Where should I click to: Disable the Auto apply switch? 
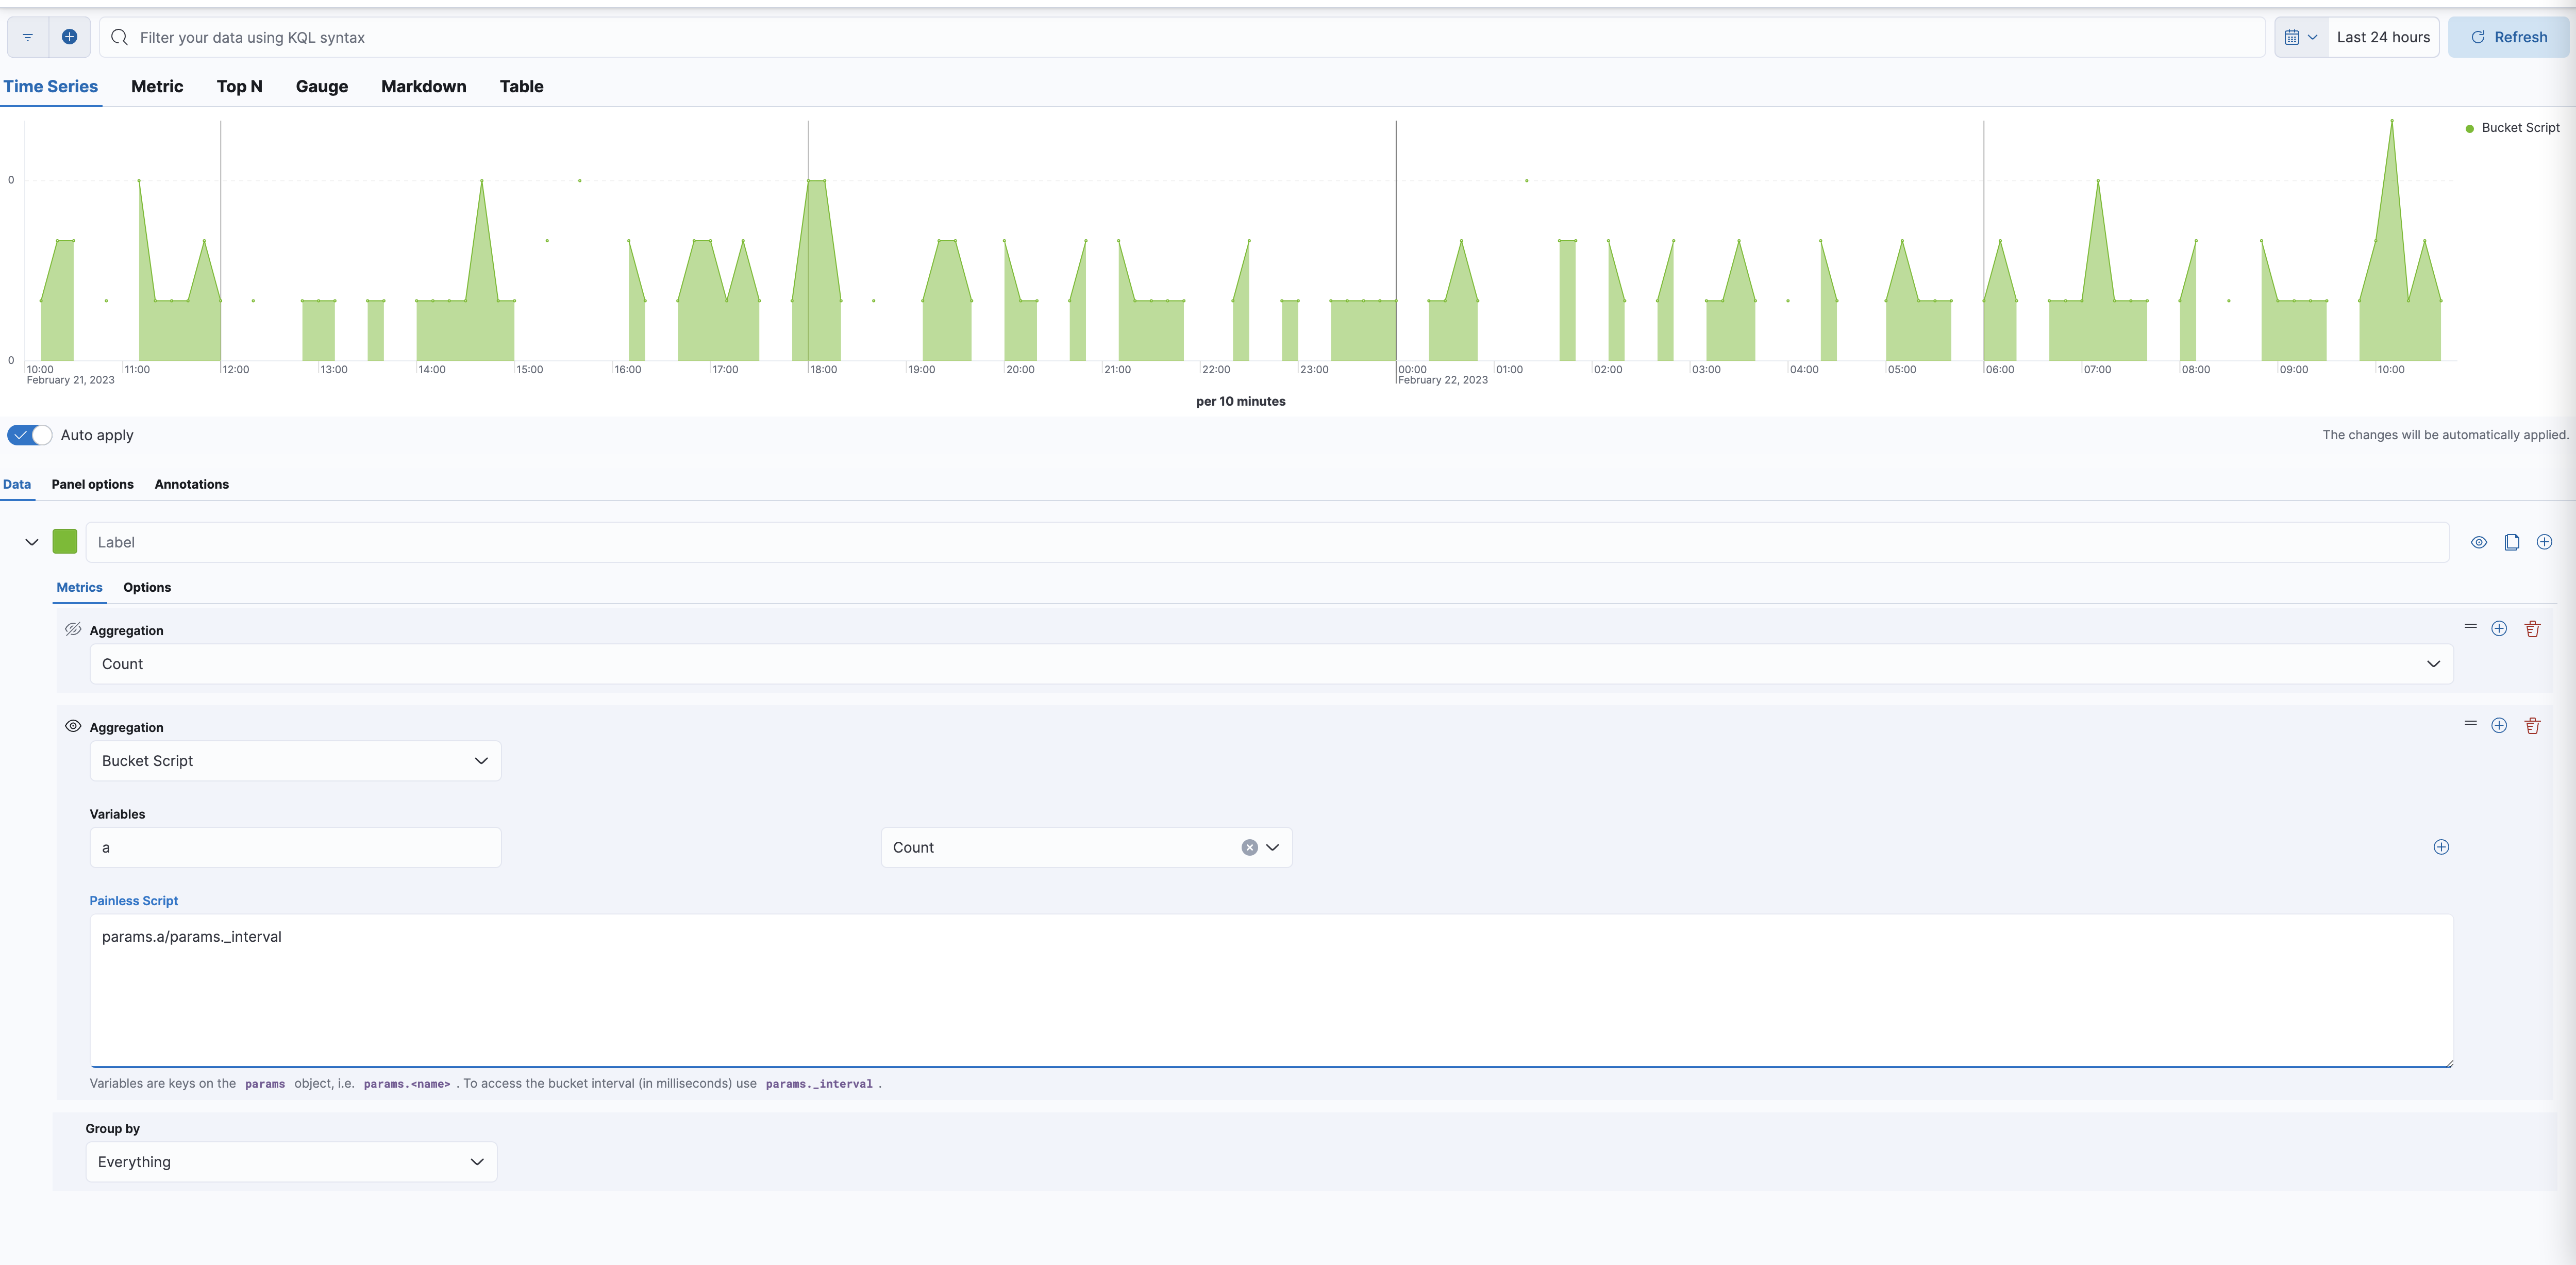29,435
